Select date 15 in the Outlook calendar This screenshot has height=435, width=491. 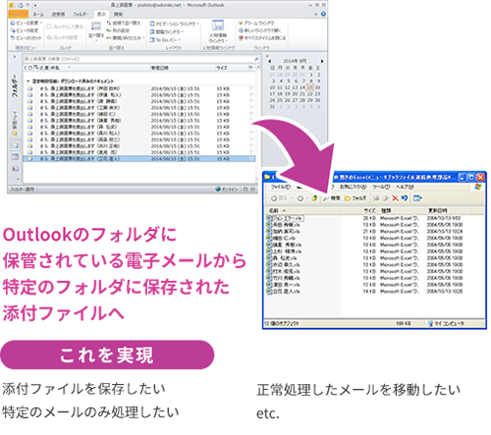tap(310, 87)
